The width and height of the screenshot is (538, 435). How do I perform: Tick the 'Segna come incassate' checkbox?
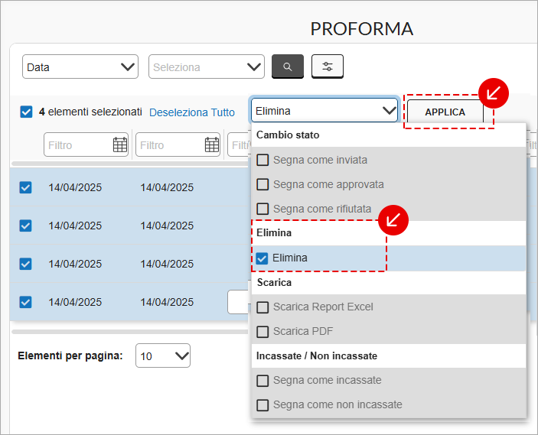click(x=262, y=381)
